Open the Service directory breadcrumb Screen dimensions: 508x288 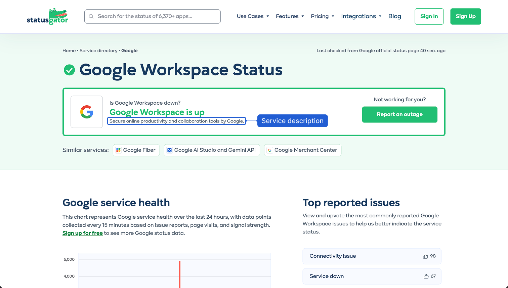pos(98,51)
